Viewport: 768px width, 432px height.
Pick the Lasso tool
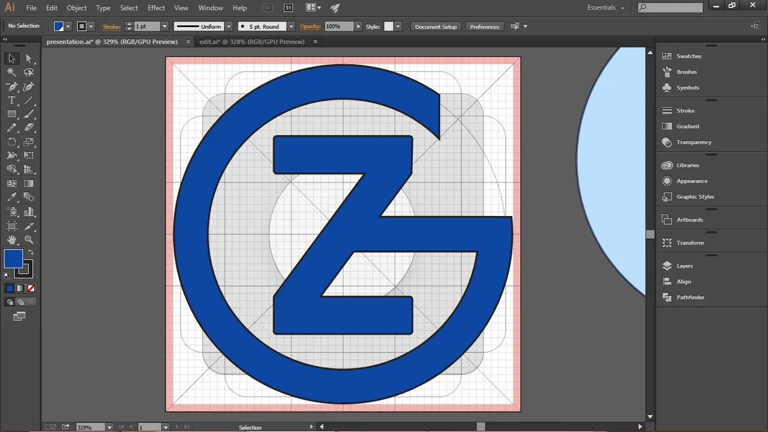(29, 72)
